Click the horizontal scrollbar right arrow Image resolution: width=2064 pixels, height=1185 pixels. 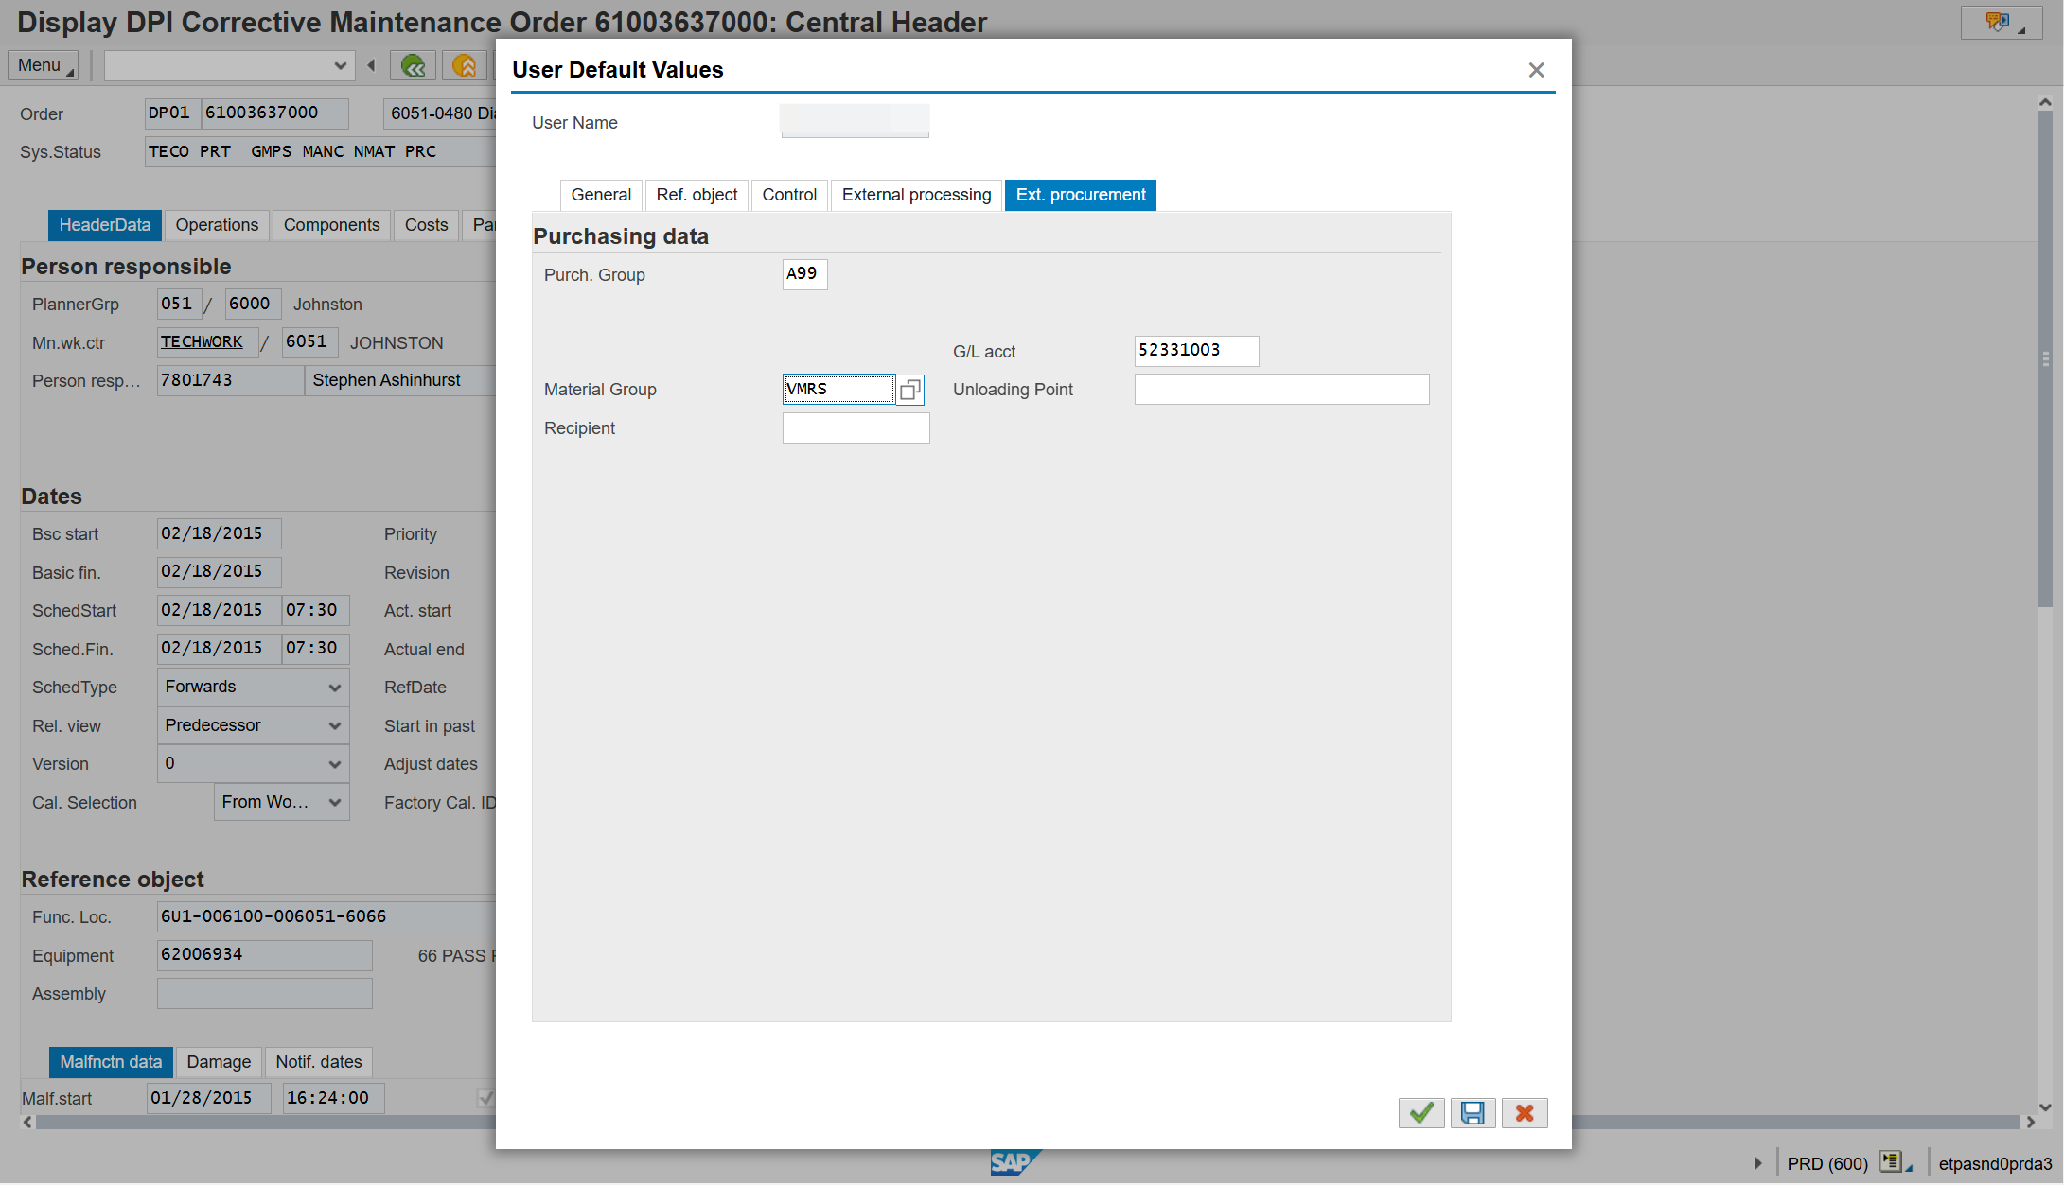tap(2029, 1122)
